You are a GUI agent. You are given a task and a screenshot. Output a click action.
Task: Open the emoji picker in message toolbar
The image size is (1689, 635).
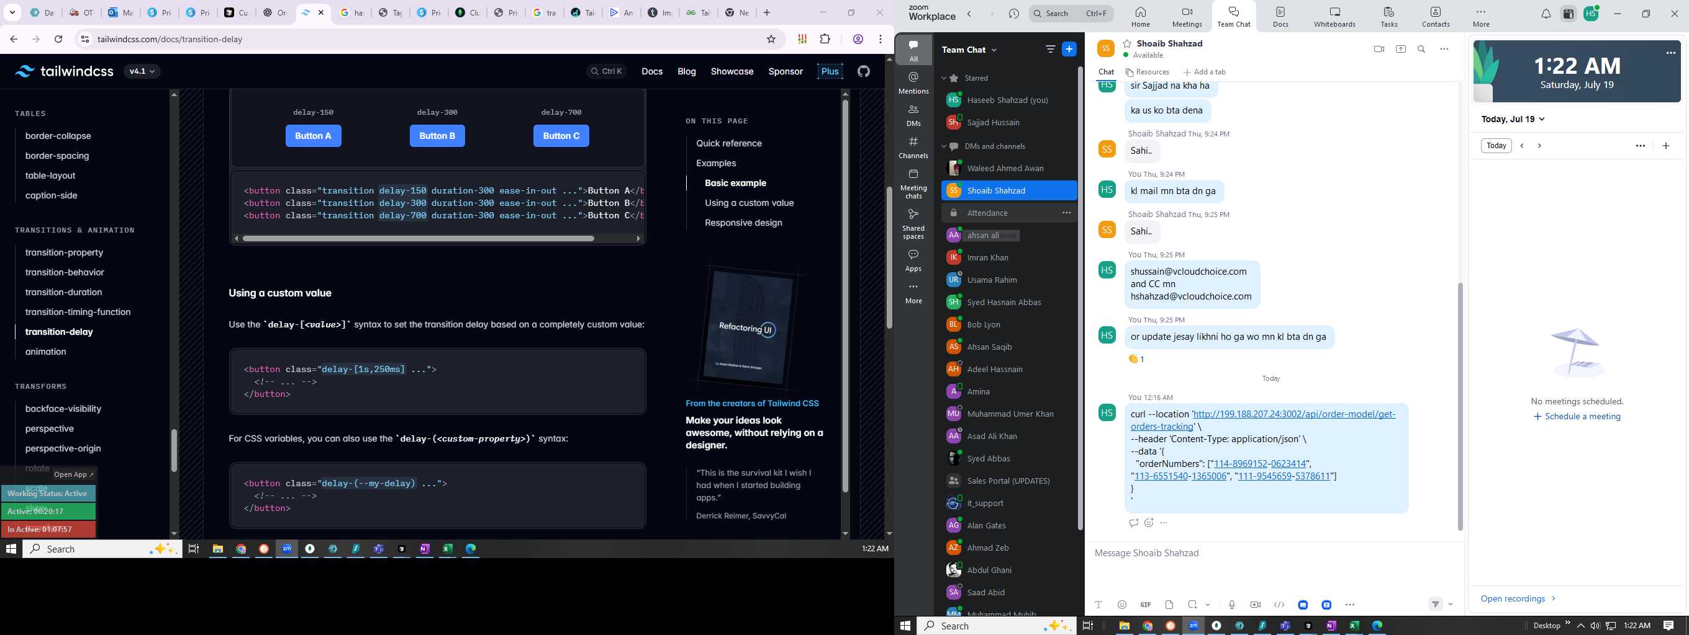tap(1122, 604)
